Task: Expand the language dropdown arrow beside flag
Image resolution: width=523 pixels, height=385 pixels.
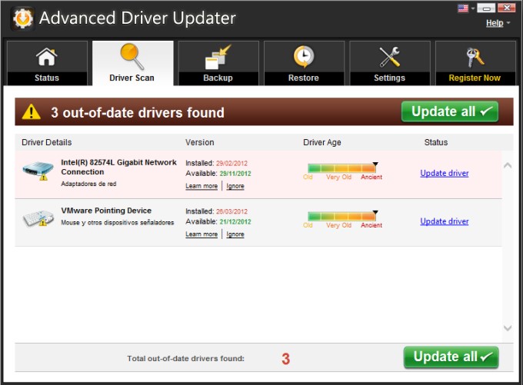Action: click(x=473, y=8)
